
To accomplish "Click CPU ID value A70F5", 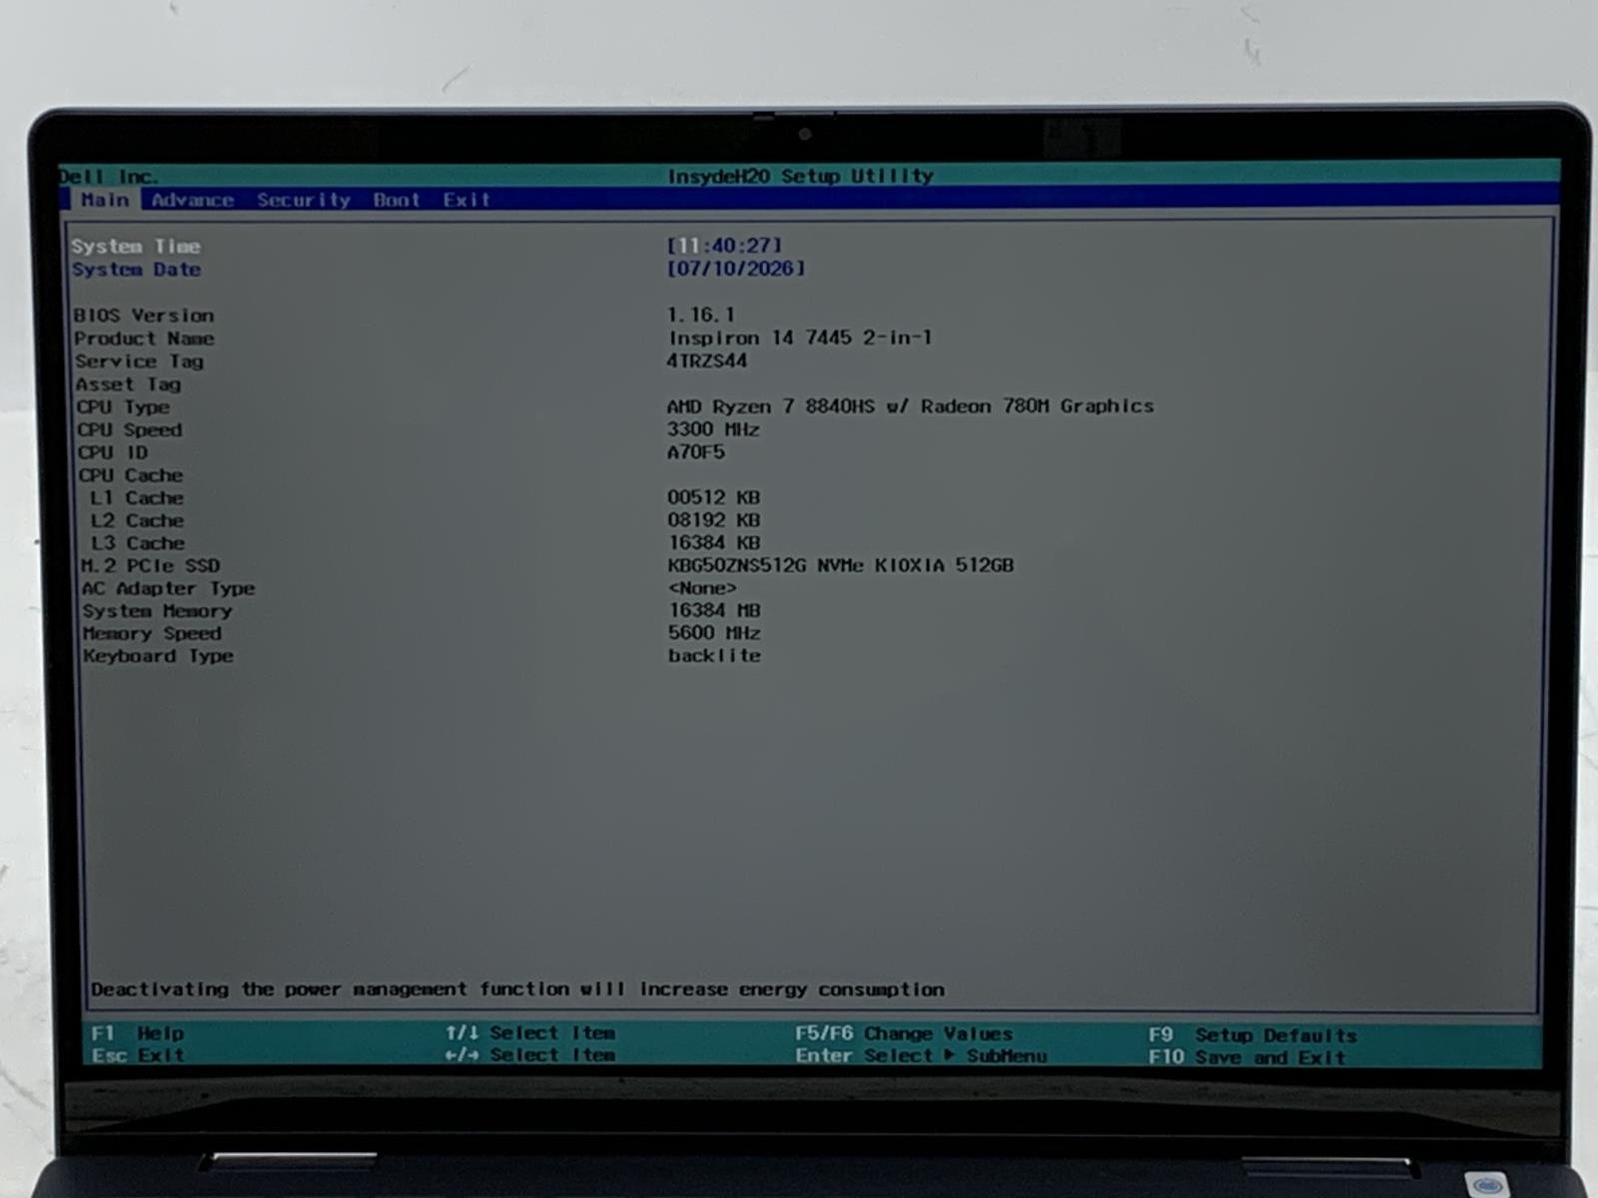I will (696, 452).
